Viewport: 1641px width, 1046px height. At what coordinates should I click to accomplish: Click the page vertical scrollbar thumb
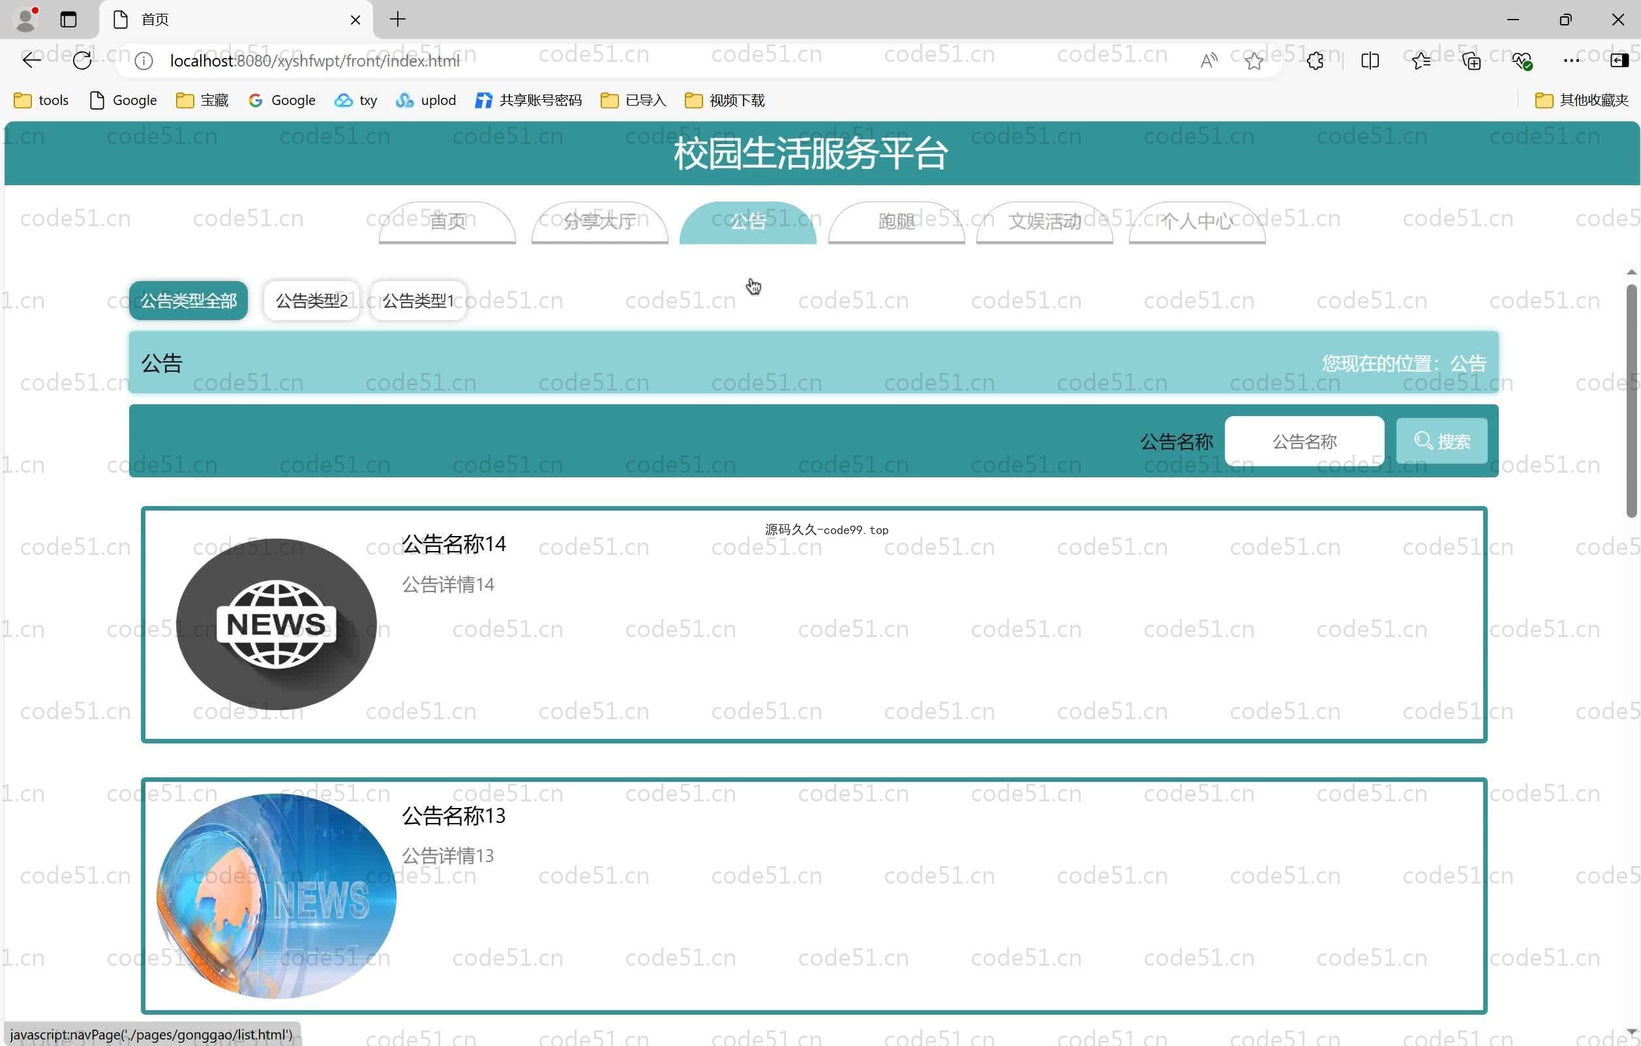click(1631, 401)
